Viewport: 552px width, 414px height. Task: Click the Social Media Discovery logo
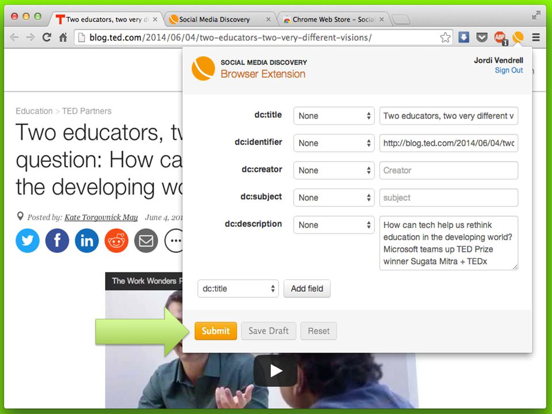(203, 68)
